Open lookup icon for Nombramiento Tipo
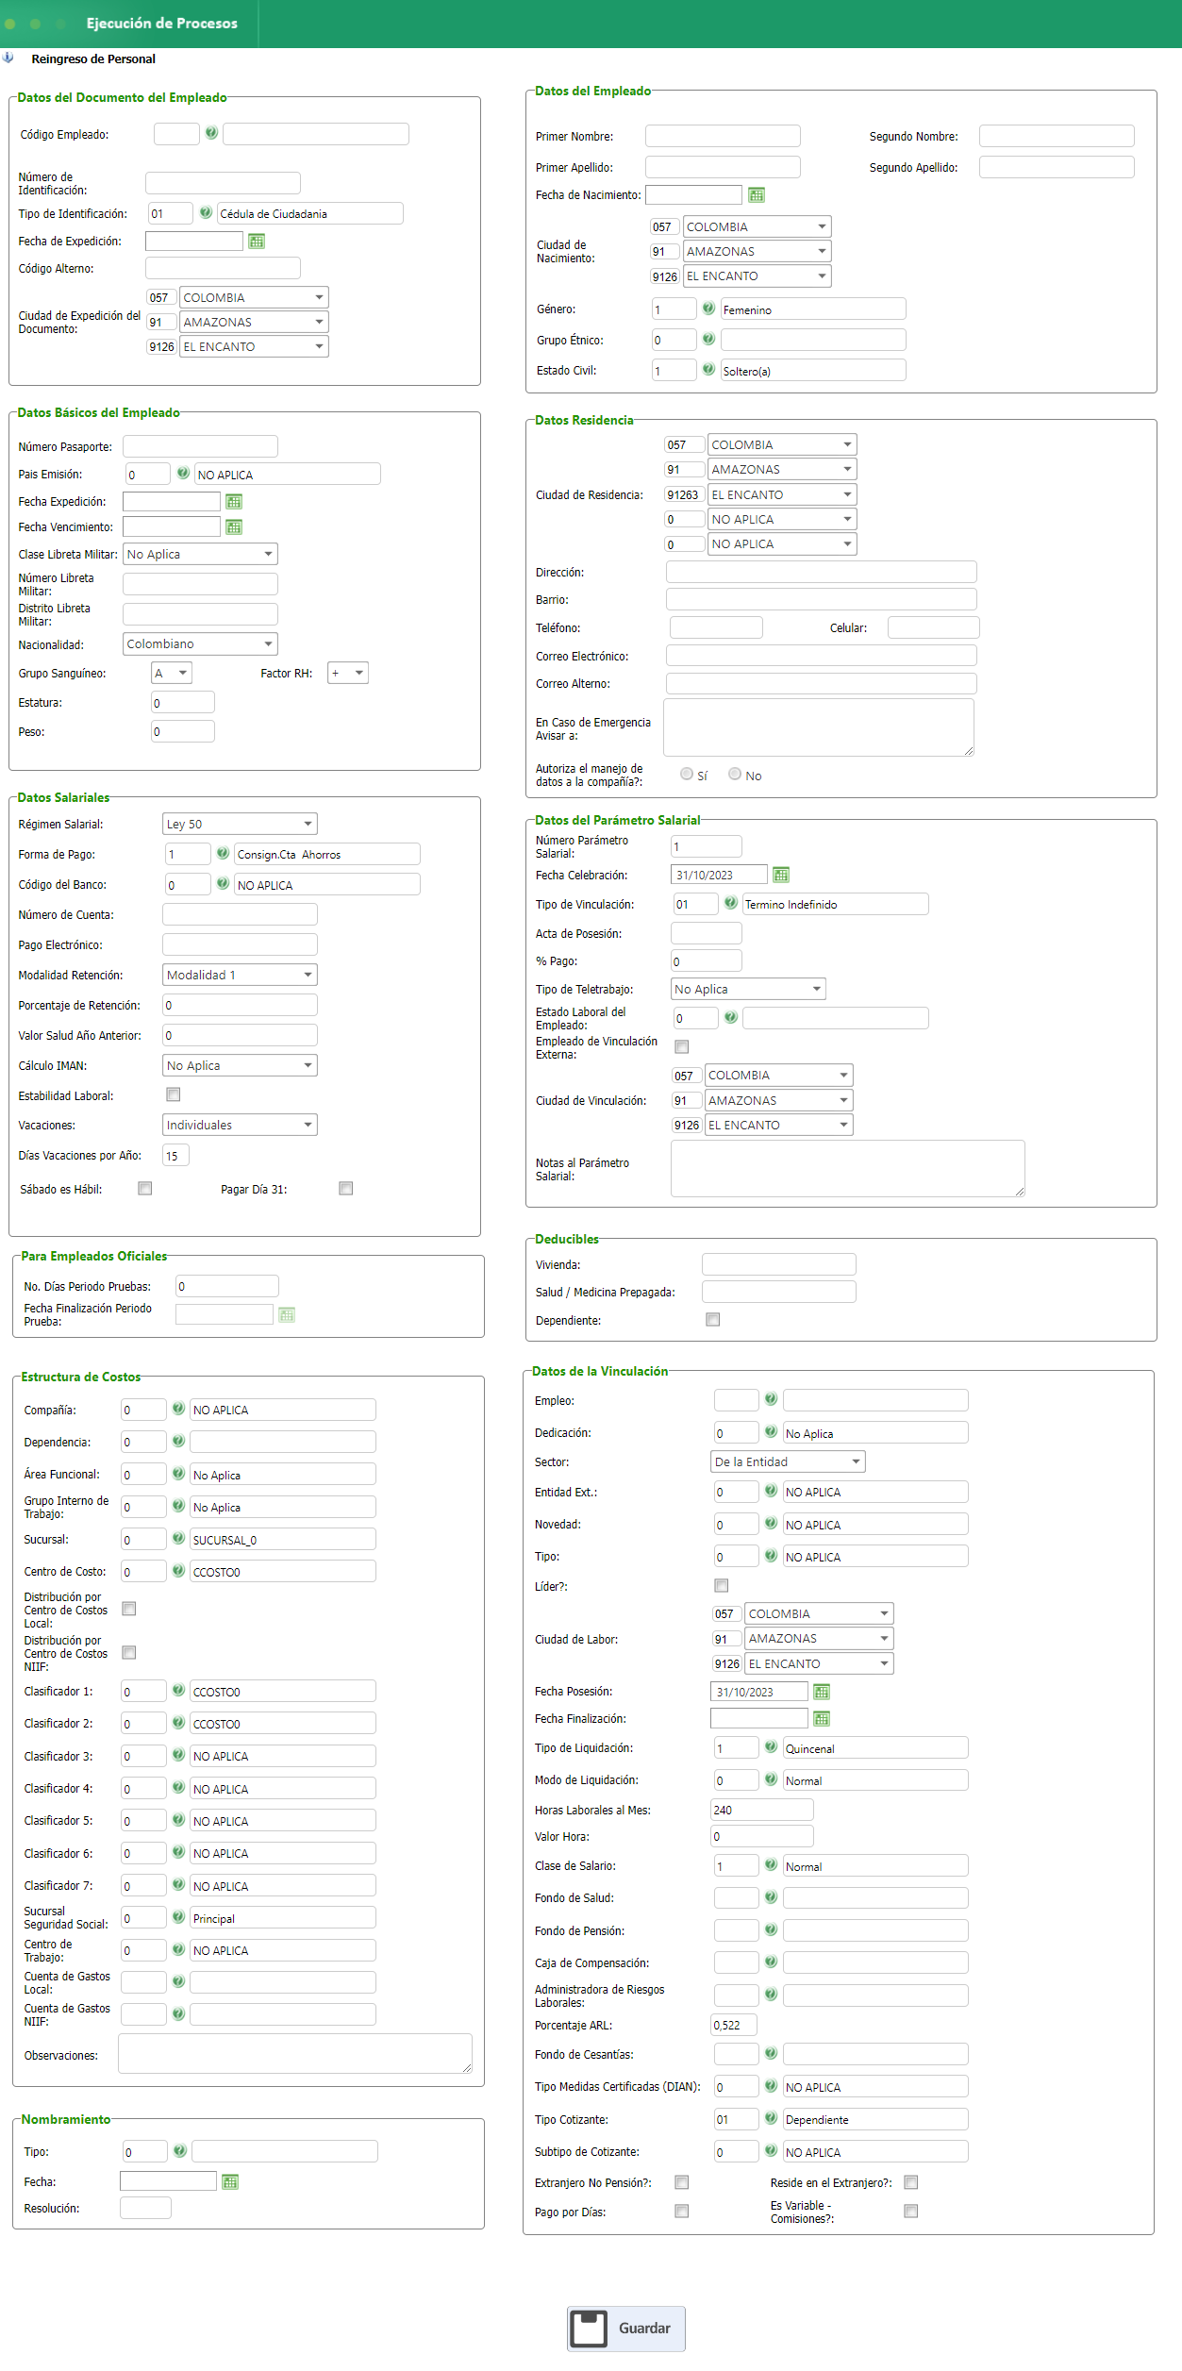The image size is (1182, 2371). [x=179, y=2151]
